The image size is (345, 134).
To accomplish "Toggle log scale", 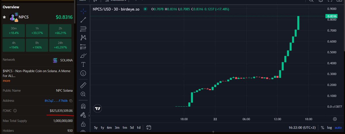I will click(329, 127).
